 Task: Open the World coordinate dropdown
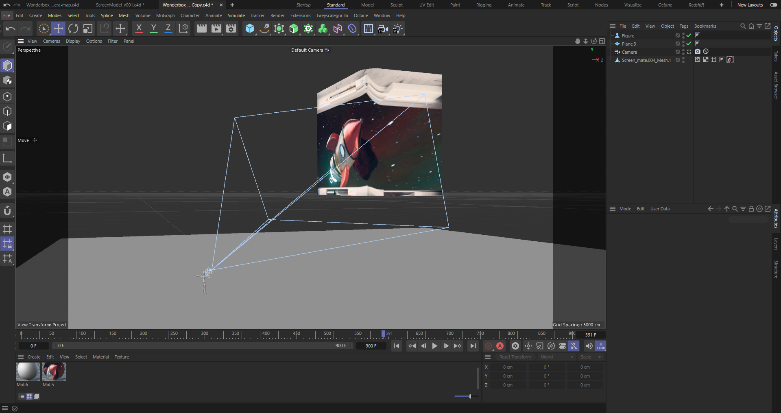pos(557,357)
